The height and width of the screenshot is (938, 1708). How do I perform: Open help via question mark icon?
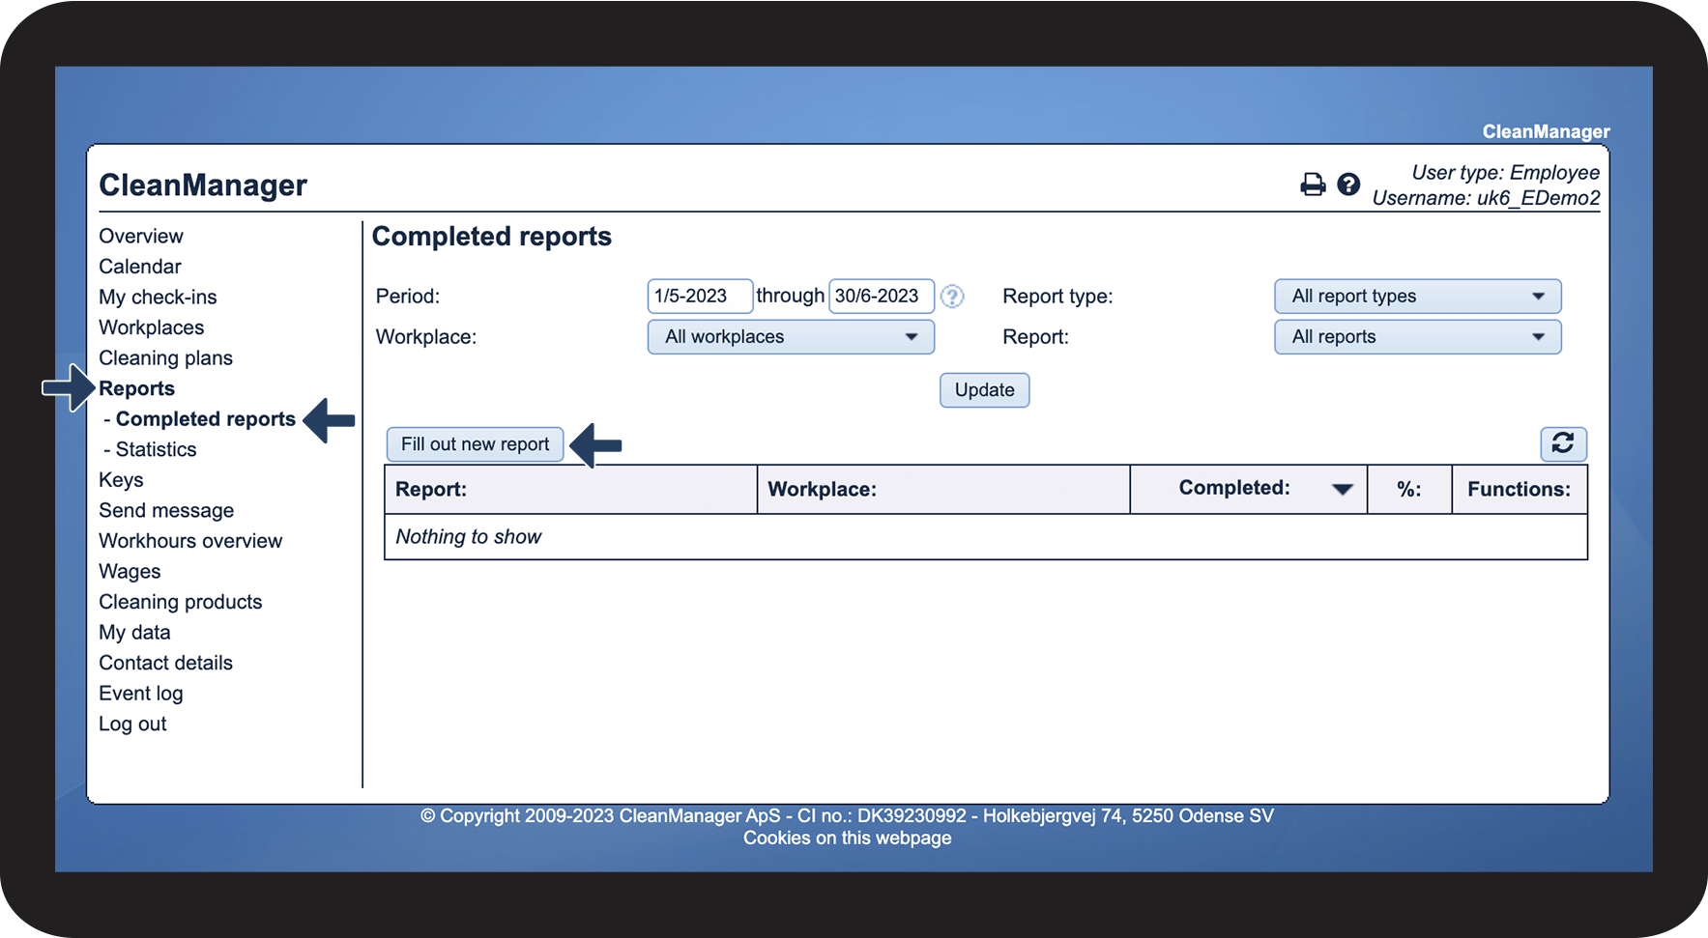1347,185
